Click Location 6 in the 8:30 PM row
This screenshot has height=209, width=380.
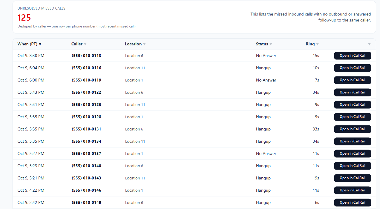[x=134, y=56]
